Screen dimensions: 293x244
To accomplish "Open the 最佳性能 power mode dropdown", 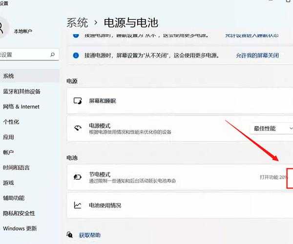I will [x=271, y=128].
